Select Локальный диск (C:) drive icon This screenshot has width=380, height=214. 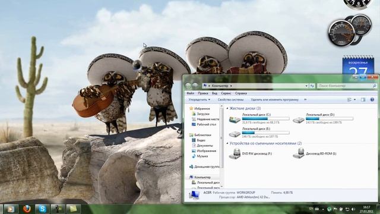235,119
